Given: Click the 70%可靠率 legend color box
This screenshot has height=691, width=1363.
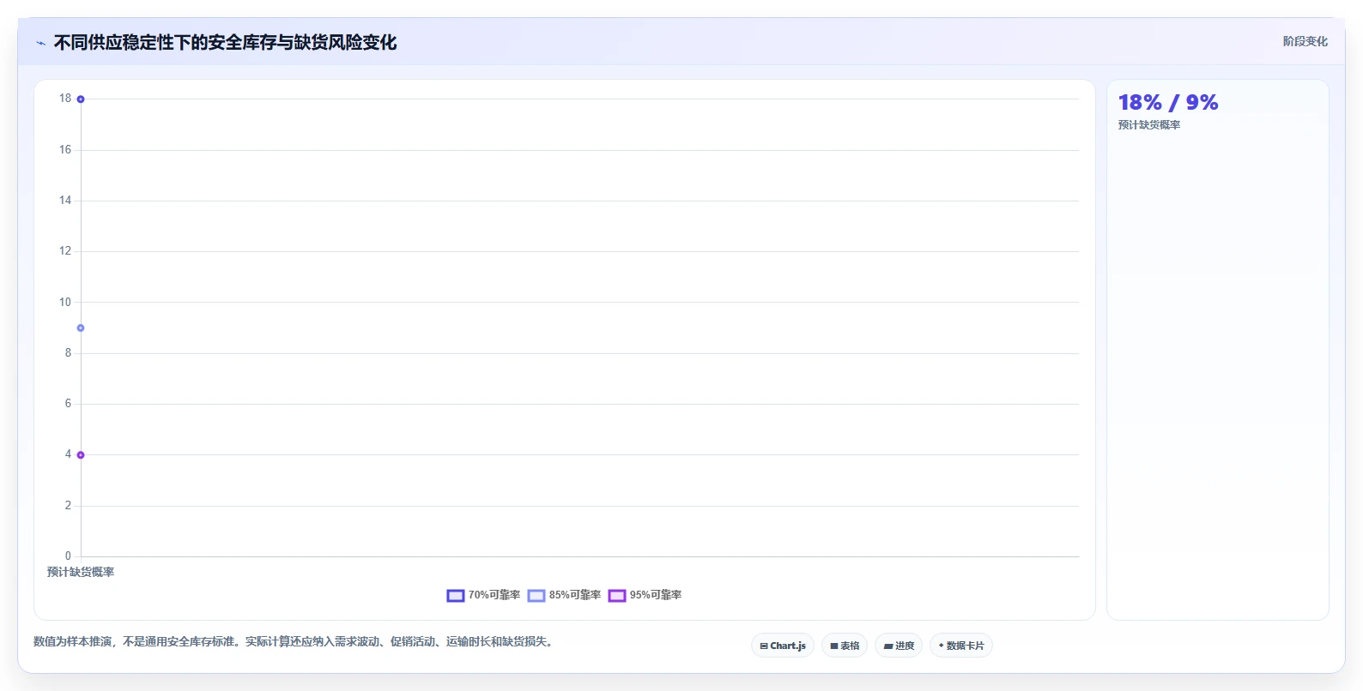Looking at the screenshot, I should pos(456,596).
